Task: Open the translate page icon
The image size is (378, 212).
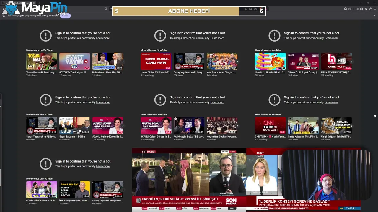Action: [245, 9]
